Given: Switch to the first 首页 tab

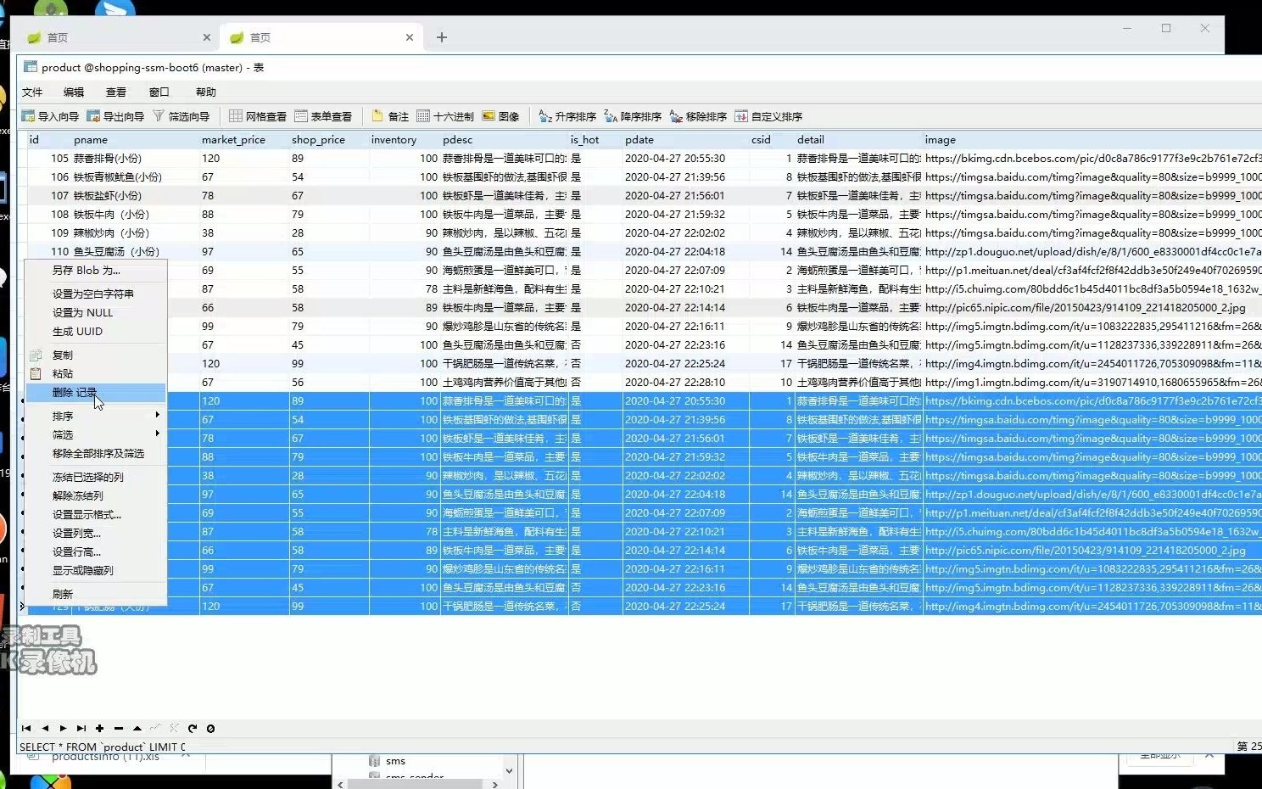Looking at the screenshot, I should point(118,37).
